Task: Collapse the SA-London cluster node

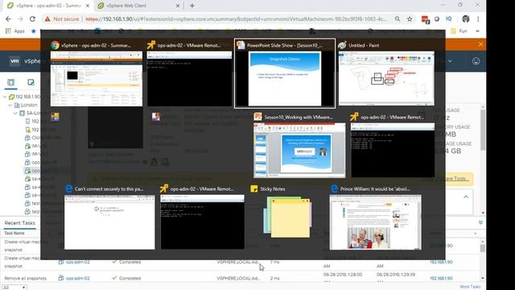Action: [15, 113]
